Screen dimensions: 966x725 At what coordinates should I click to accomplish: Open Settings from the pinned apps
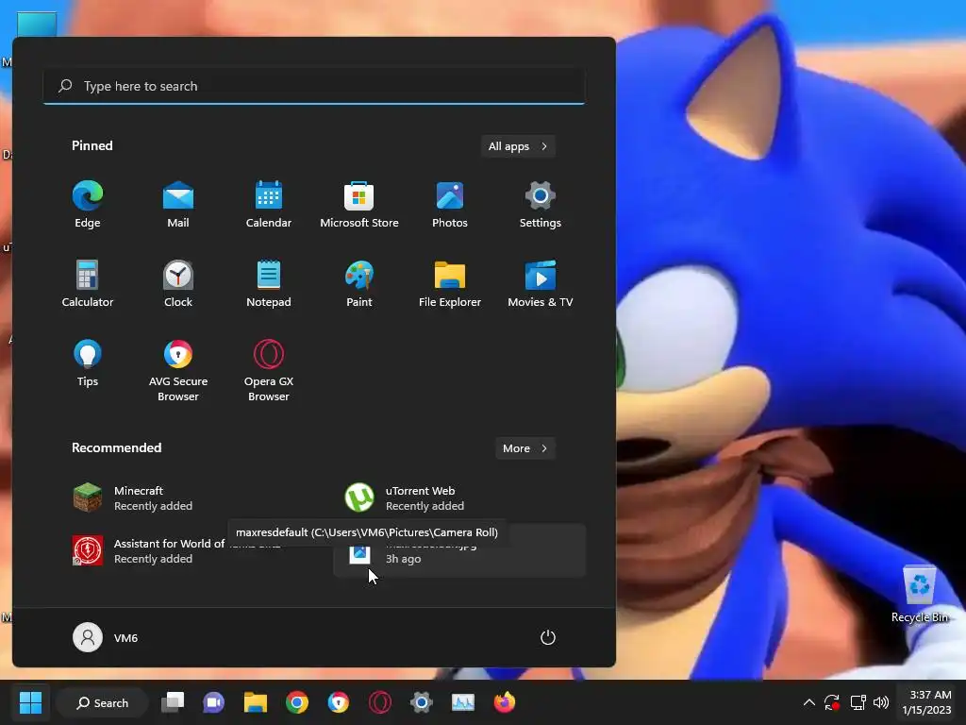pyautogui.click(x=541, y=205)
